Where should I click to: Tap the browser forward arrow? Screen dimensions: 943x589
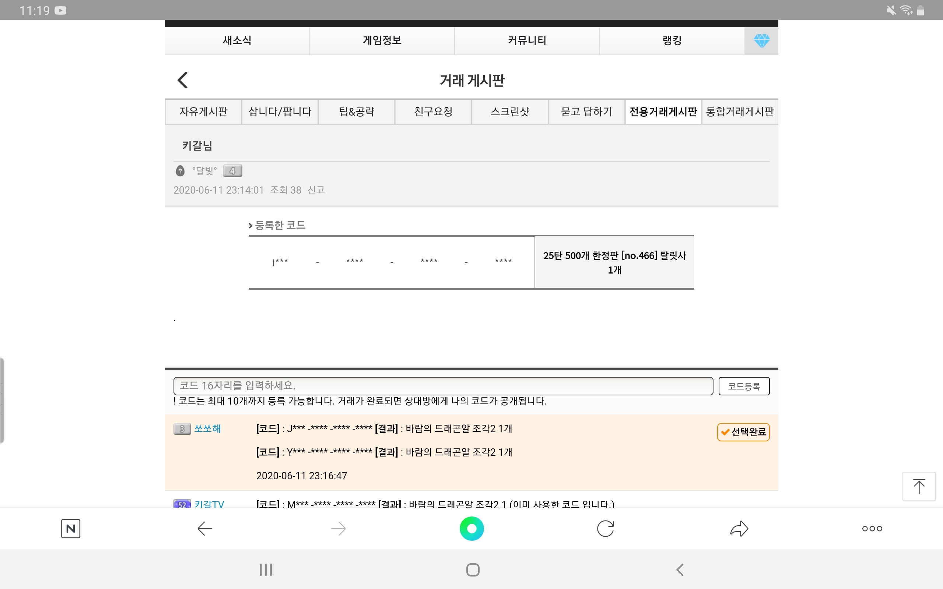click(x=338, y=528)
